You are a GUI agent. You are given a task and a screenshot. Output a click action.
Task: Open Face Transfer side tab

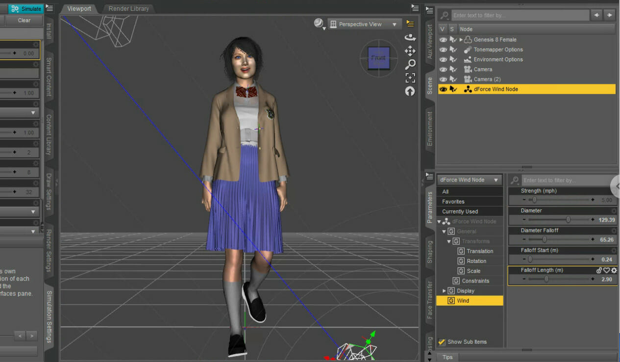tap(430, 300)
